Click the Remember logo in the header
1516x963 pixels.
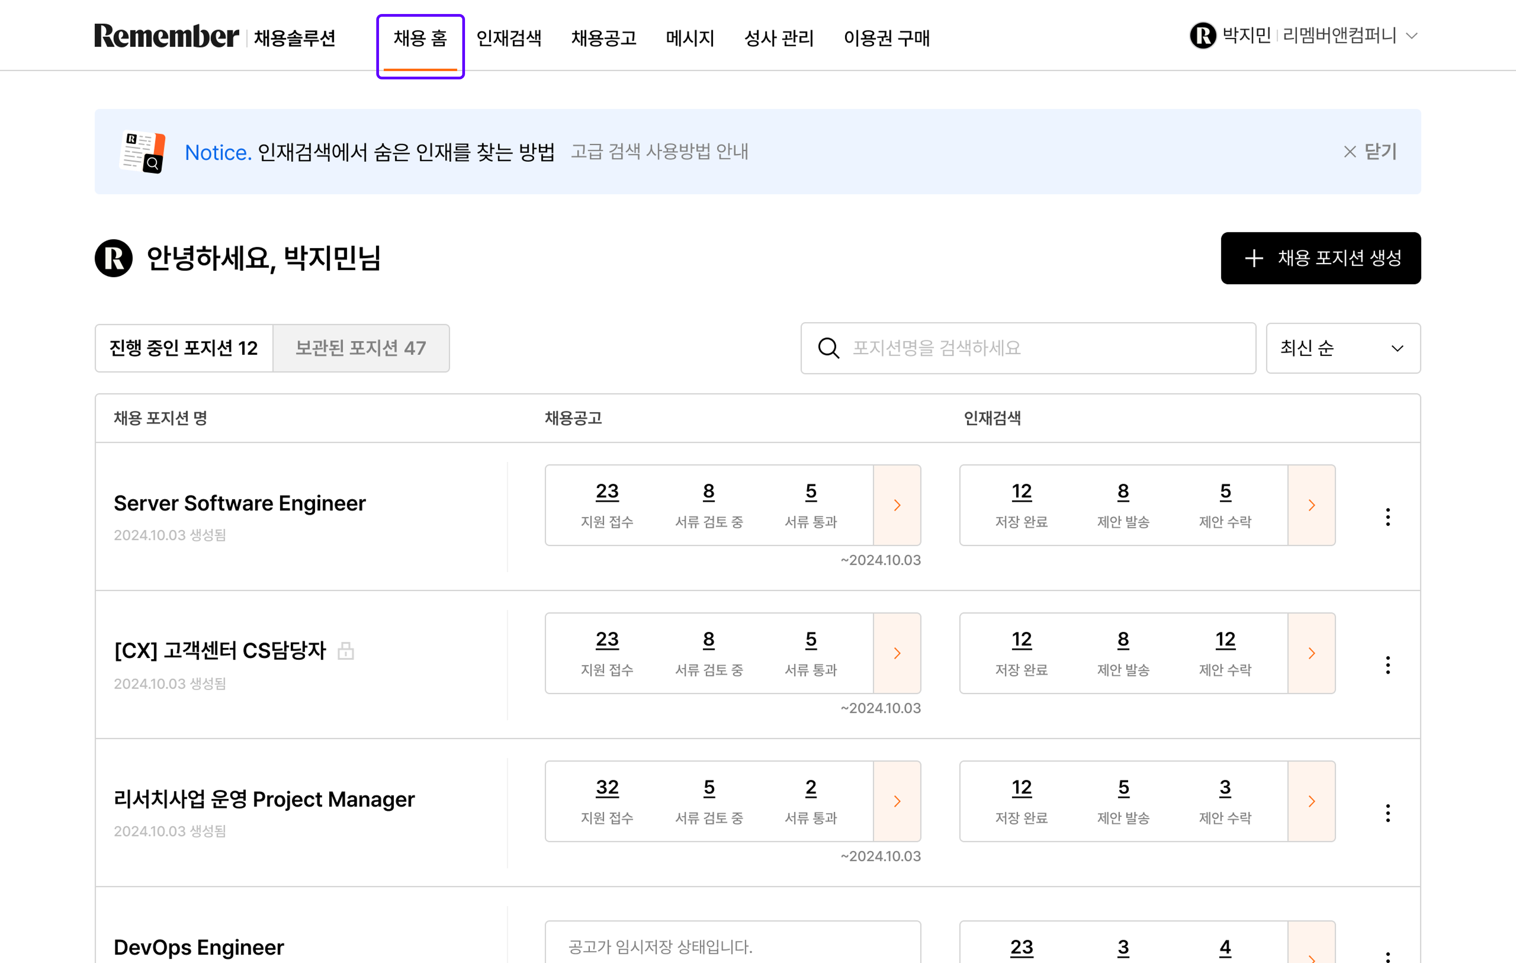166,36
